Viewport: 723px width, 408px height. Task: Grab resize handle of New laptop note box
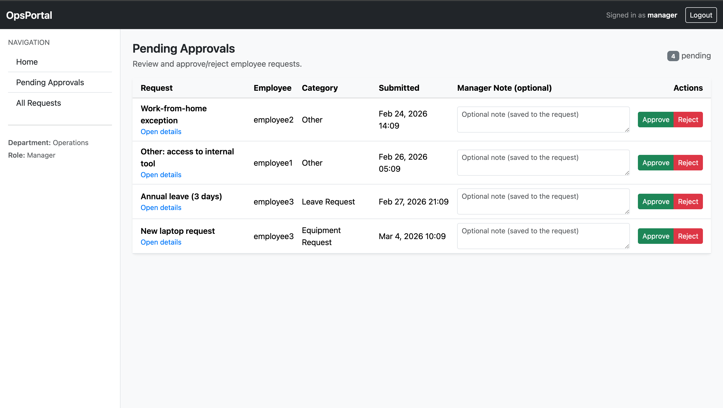(627, 246)
